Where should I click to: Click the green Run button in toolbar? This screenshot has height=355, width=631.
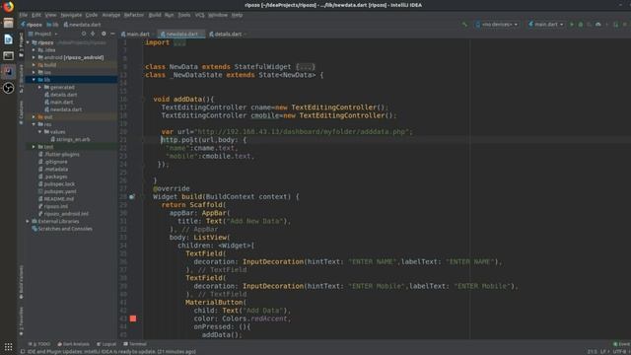[572, 25]
